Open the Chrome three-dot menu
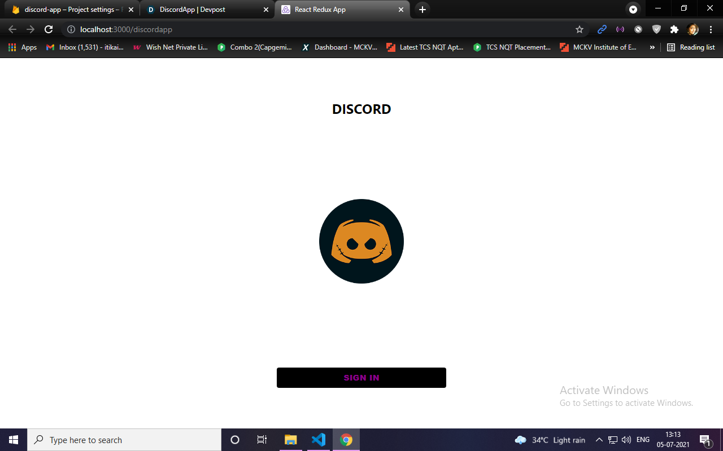Image resolution: width=723 pixels, height=451 pixels. point(711,29)
